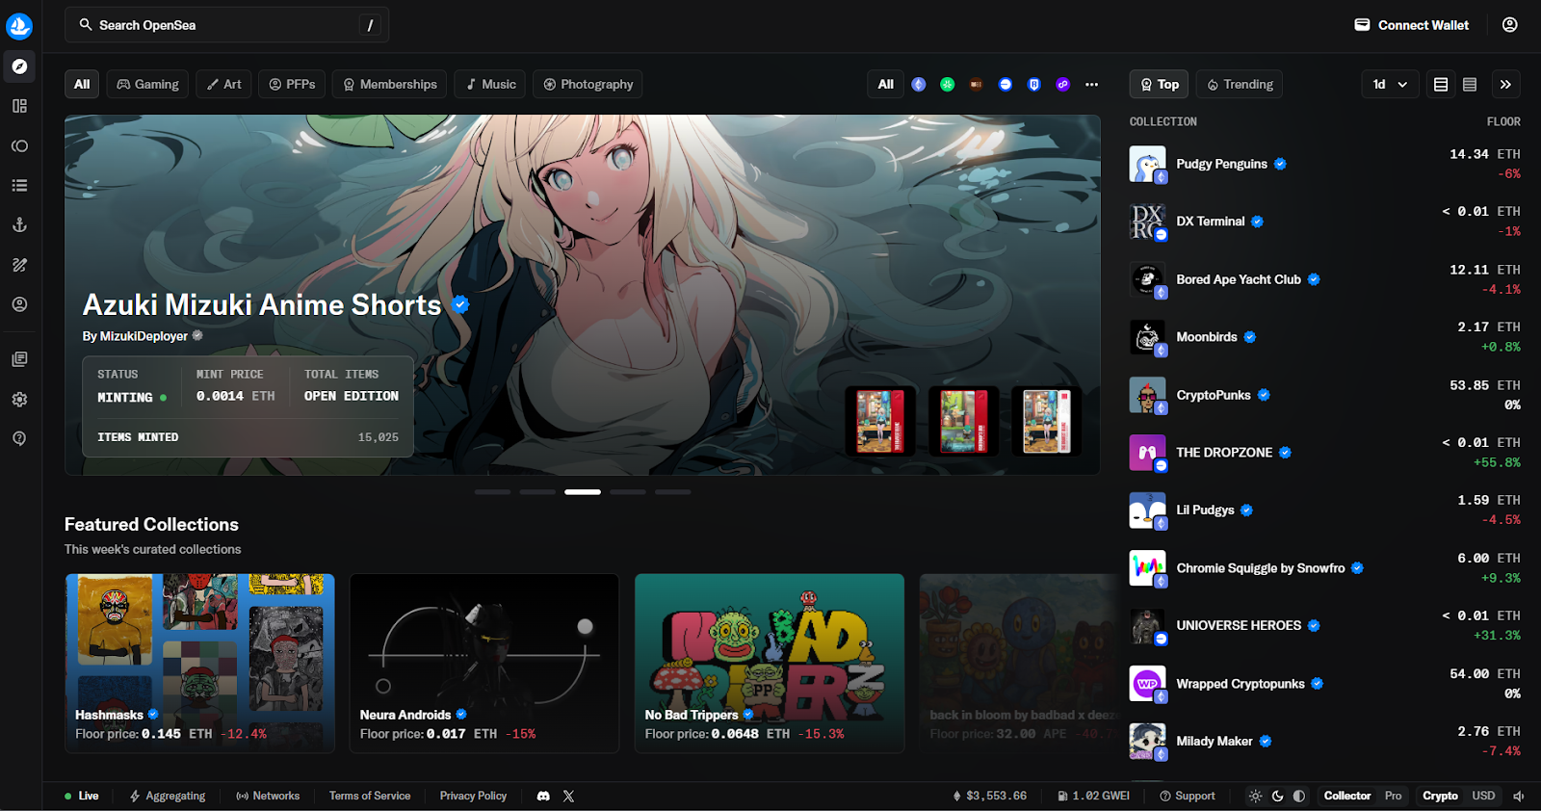
Task: Focus the Search OpenSea input field
Action: [x=227, y=25]
